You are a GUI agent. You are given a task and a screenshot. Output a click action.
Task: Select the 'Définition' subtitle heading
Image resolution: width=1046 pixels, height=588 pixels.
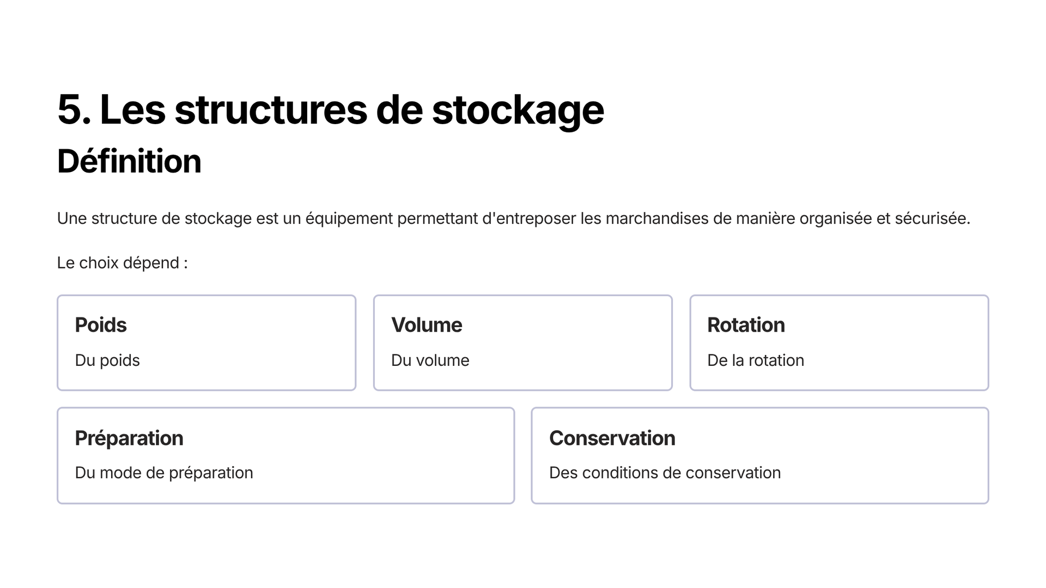129,162
